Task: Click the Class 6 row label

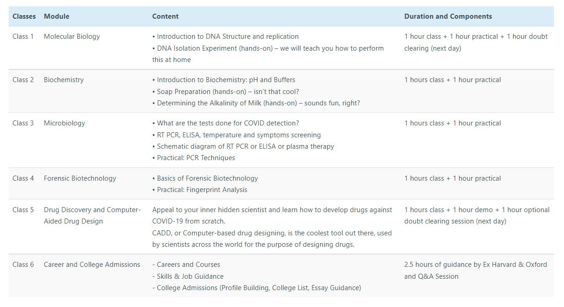Action: pyautogui.click(x=23, y=265)
